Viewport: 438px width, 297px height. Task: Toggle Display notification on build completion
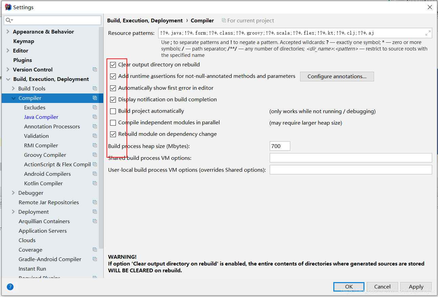[x=113, y=100]
